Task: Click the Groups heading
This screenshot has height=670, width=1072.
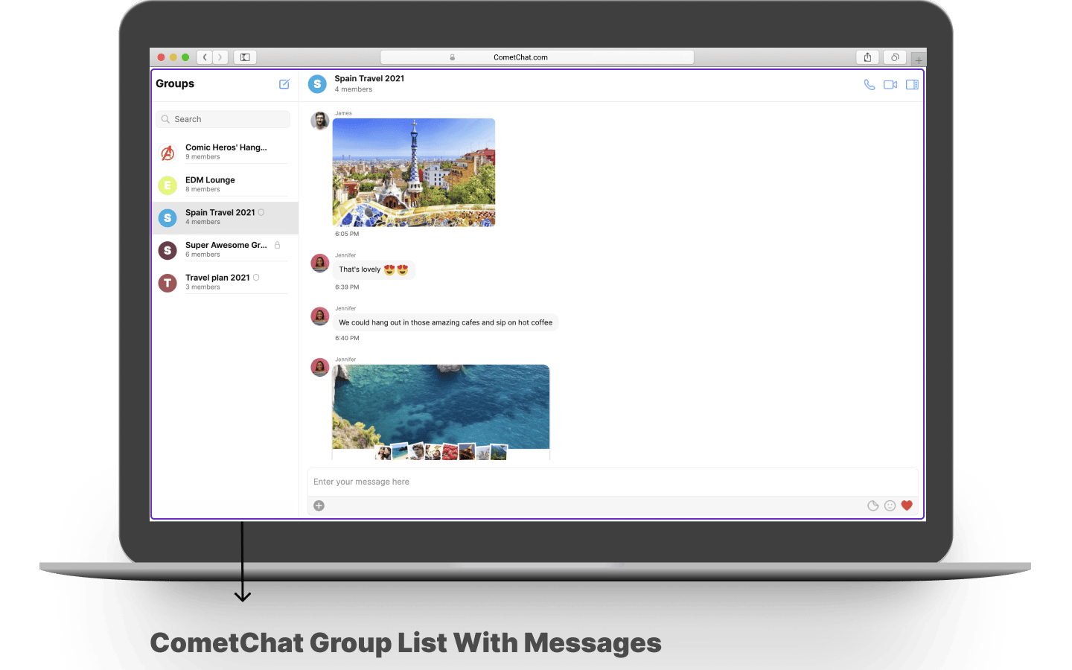Action: 175,83
